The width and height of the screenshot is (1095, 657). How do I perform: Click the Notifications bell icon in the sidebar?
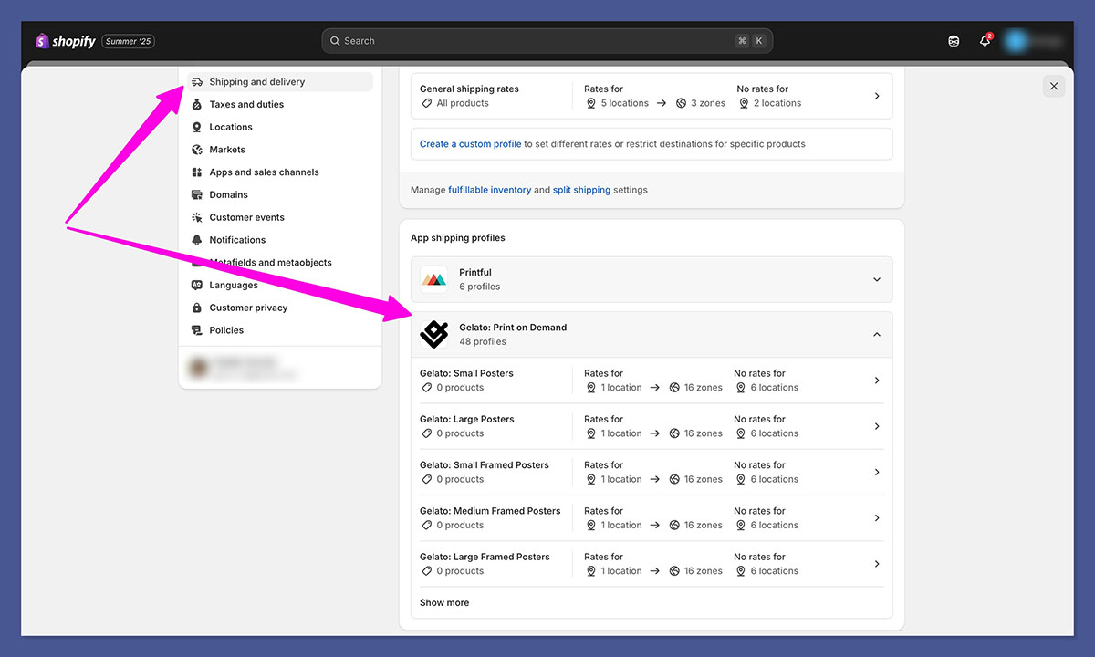click(x=197, y=240)
